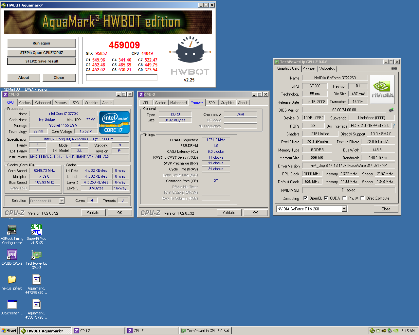Click Intel Core i7 3770K name field
The width and height of the screenshot is (419, 335).
[63, 114]
